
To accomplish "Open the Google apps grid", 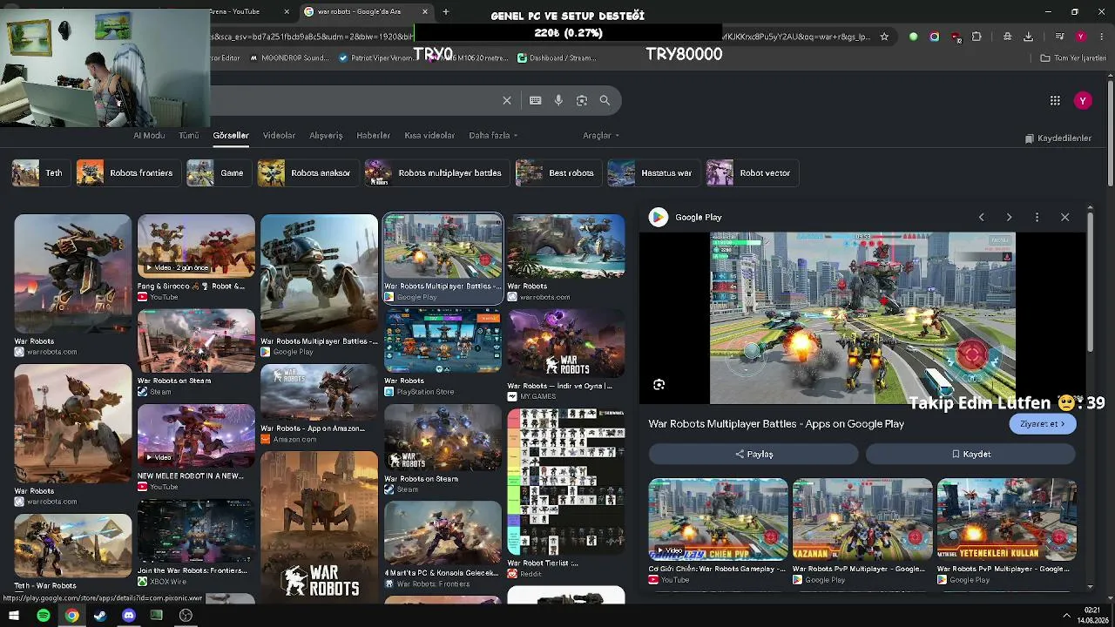I will pos(1055,100).
